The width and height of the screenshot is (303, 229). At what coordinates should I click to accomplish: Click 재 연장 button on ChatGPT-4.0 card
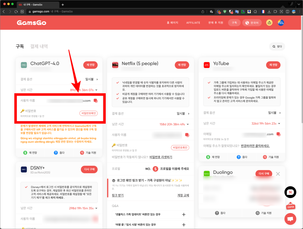[x=90, y=65]
